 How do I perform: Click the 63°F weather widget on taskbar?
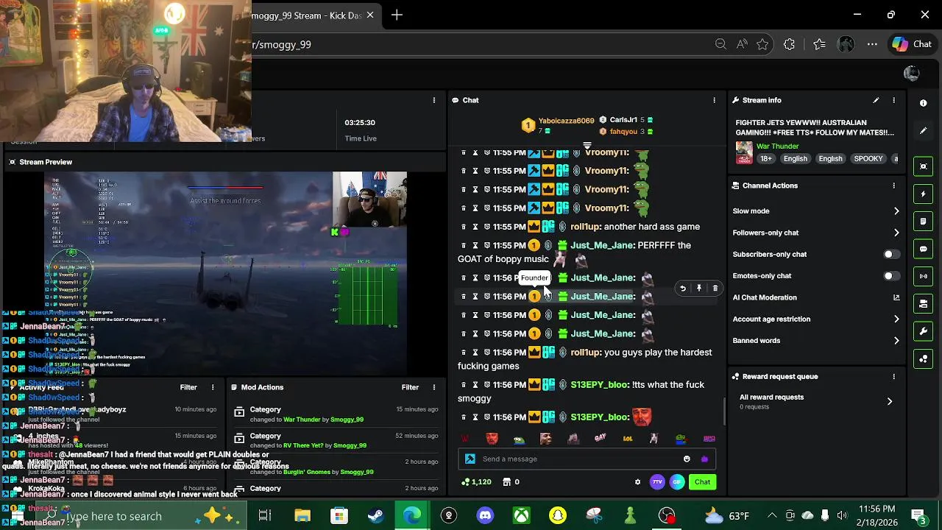click(727, 516)
